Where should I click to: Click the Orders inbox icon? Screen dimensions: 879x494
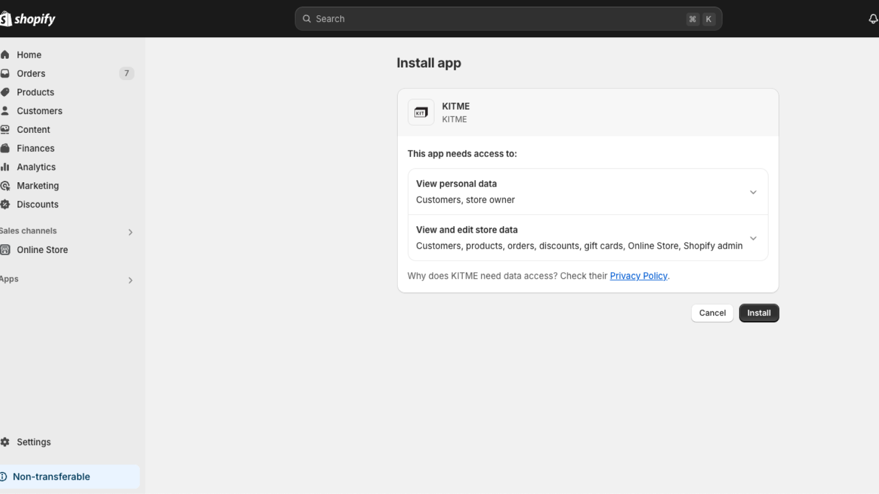[x=5, y=74]
